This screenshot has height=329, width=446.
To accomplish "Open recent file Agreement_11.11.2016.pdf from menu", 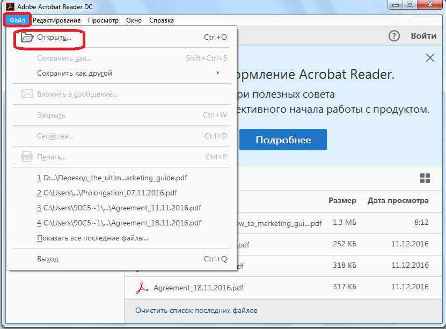I will 119,208.
